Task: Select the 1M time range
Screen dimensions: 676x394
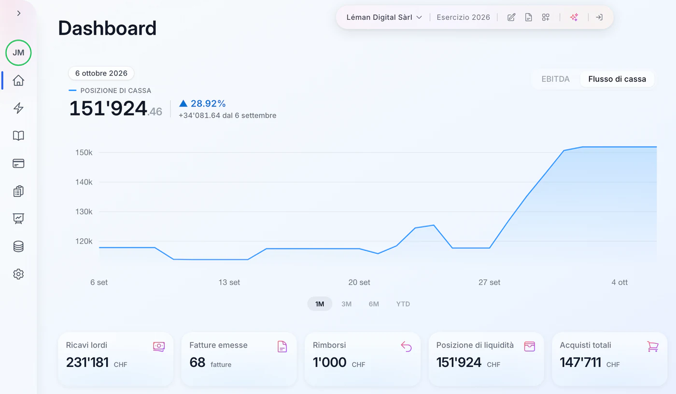Action: [320, 304]
